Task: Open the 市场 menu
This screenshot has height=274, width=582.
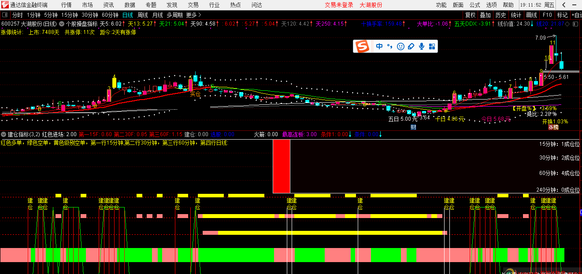Action: 88,5
